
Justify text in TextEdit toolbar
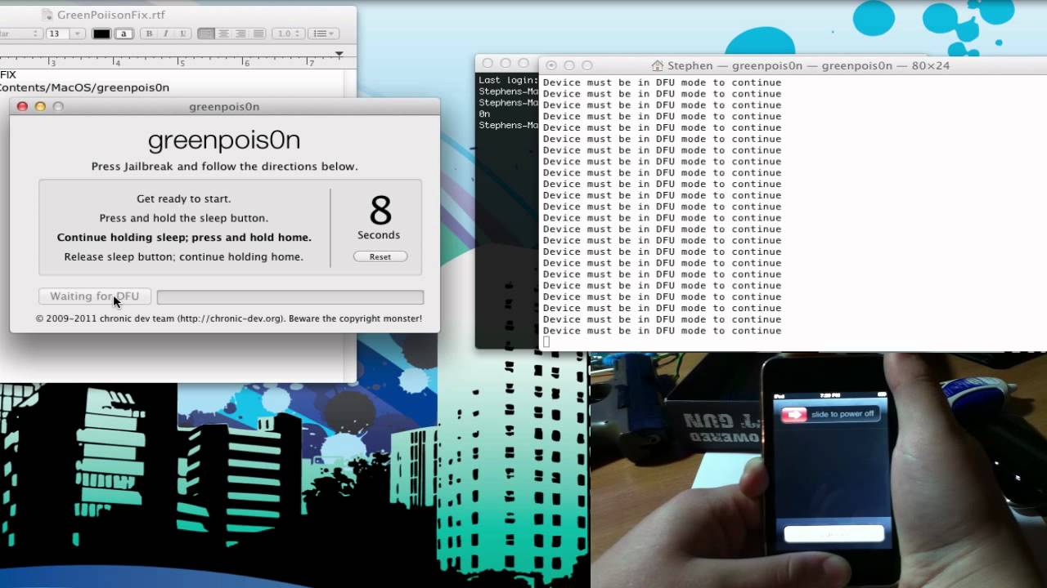pyautogui.click(x=258, y=33)
